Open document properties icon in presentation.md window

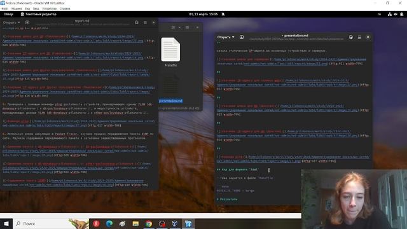click(x=350, y=37)
